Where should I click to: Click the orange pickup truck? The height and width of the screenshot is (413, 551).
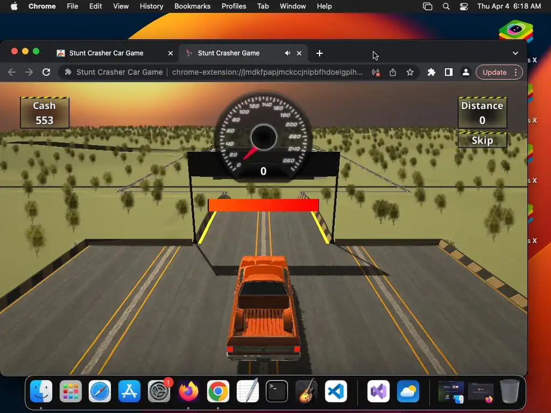(x=264, y=308)
